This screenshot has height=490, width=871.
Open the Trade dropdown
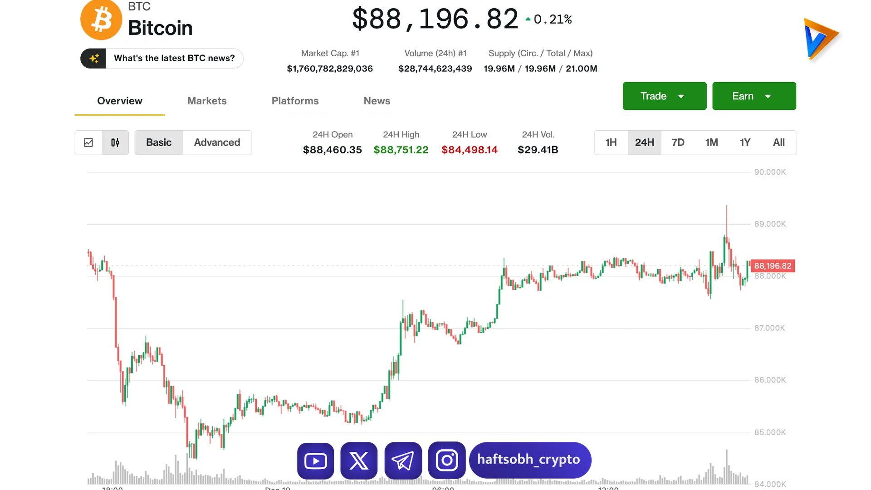(664, 96)
